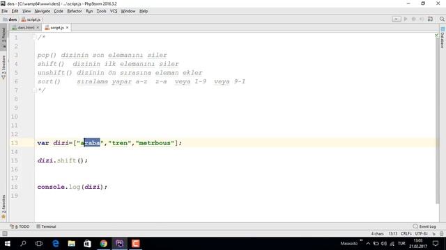This screenshot has width=446, height=250.
Task: Show hidden system tray icons chevron
Action: pos(368,244)
